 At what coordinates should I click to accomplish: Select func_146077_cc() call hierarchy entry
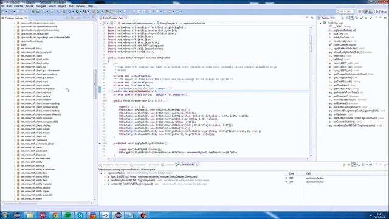pos(154,177)
